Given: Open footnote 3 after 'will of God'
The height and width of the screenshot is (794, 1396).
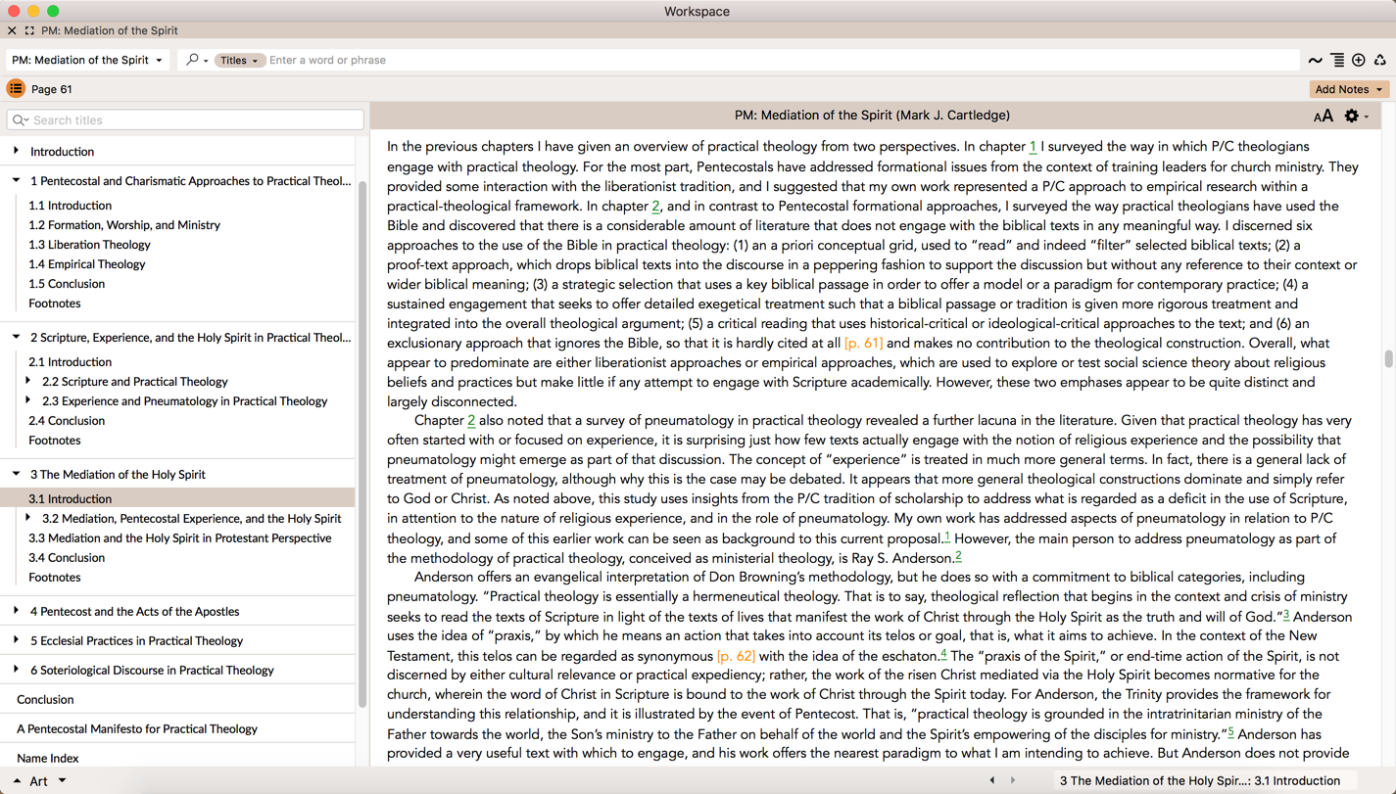Looking at the screenshot, I should tap(1286, 615).
